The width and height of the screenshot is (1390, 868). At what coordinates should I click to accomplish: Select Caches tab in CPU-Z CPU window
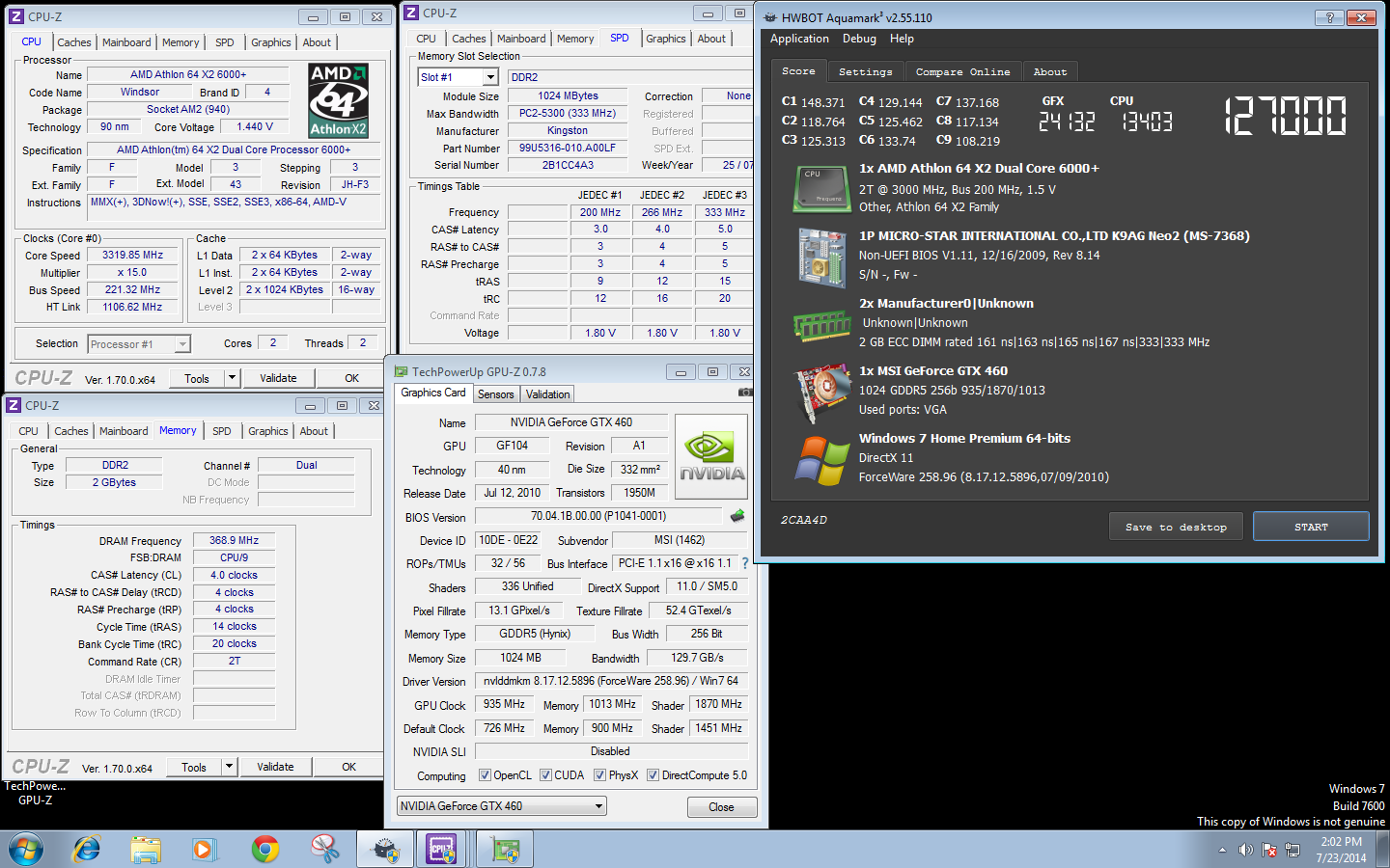74,42
